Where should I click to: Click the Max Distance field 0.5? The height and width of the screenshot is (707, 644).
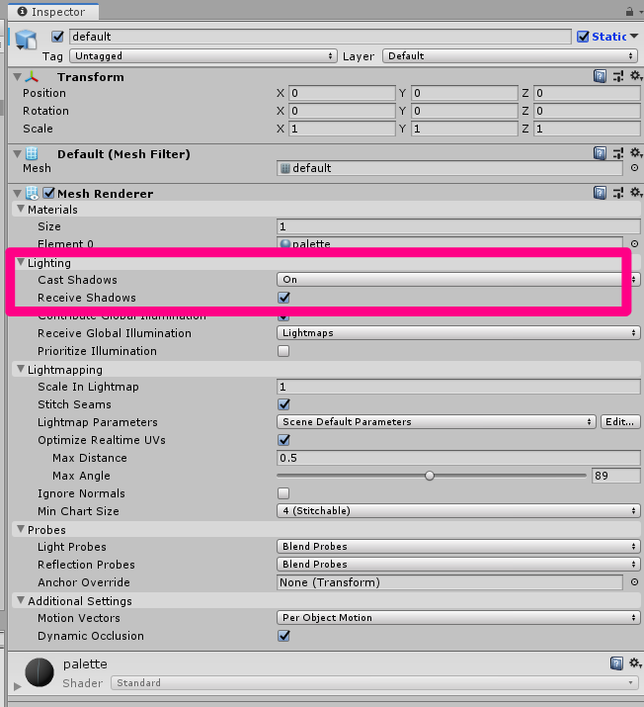tap(458, 458)
